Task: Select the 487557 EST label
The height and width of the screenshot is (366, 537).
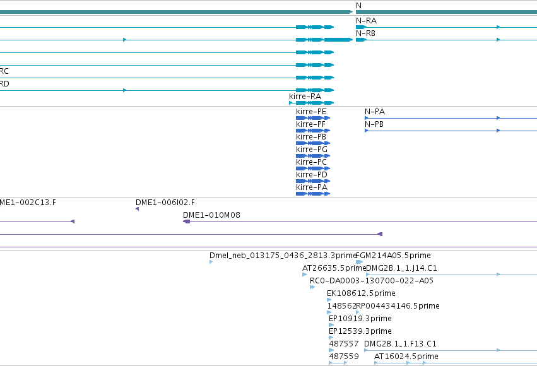Action: [344, 344]
